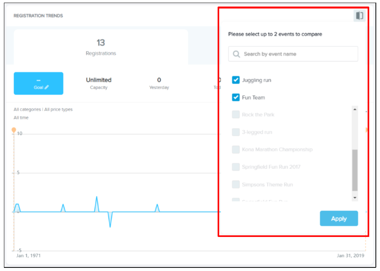380x271 pixels.
Task: Click the scrollbar up arrow in event list
Action: 355,109
